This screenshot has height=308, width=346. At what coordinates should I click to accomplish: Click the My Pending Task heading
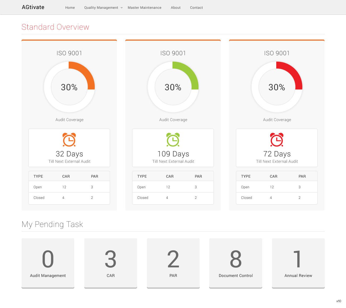52,224
